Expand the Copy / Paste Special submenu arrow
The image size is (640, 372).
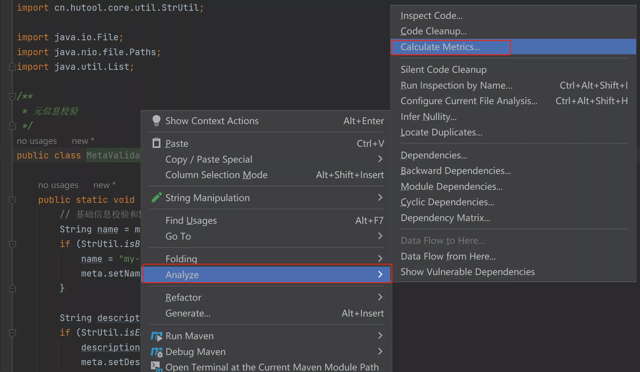(x=380, y=159)
